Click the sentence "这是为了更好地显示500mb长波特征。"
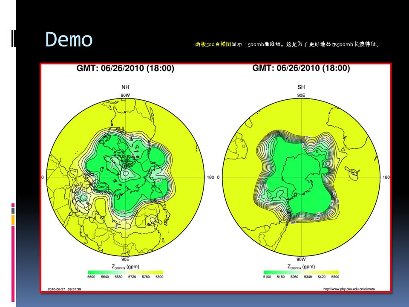The image size is (409, 307). [333, 44]
